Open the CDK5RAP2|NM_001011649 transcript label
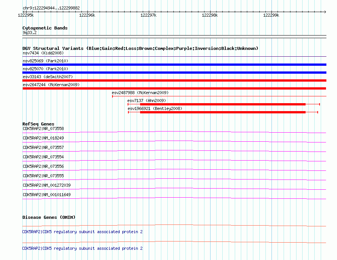 pyautogui.click(x=47, y=195)
